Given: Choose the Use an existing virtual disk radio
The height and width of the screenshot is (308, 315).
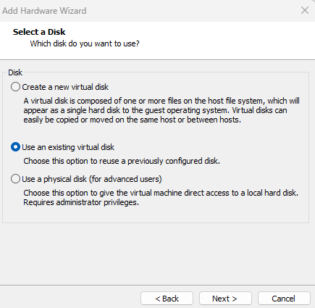Looking at the screenshot, I should point(15,147).
